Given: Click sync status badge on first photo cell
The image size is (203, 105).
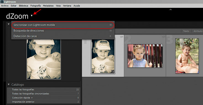Looking at the screenshot, I should pos(122,37).
